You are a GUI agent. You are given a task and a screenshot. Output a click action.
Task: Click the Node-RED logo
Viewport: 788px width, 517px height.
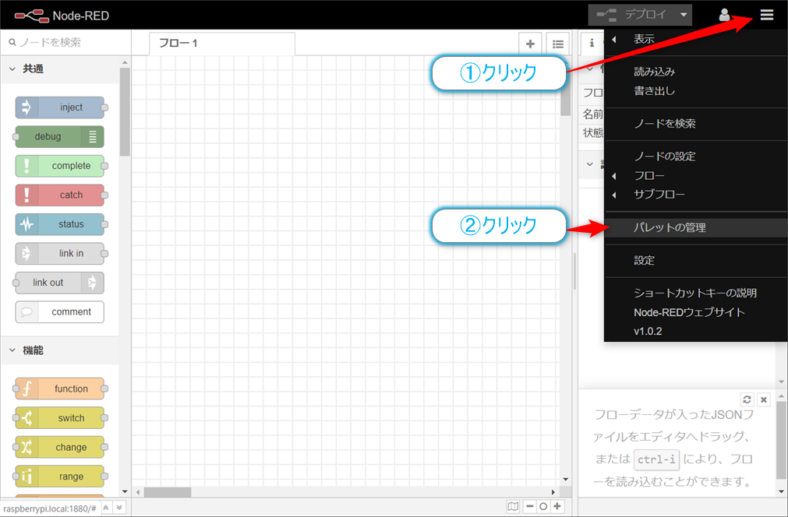(62, 16)
